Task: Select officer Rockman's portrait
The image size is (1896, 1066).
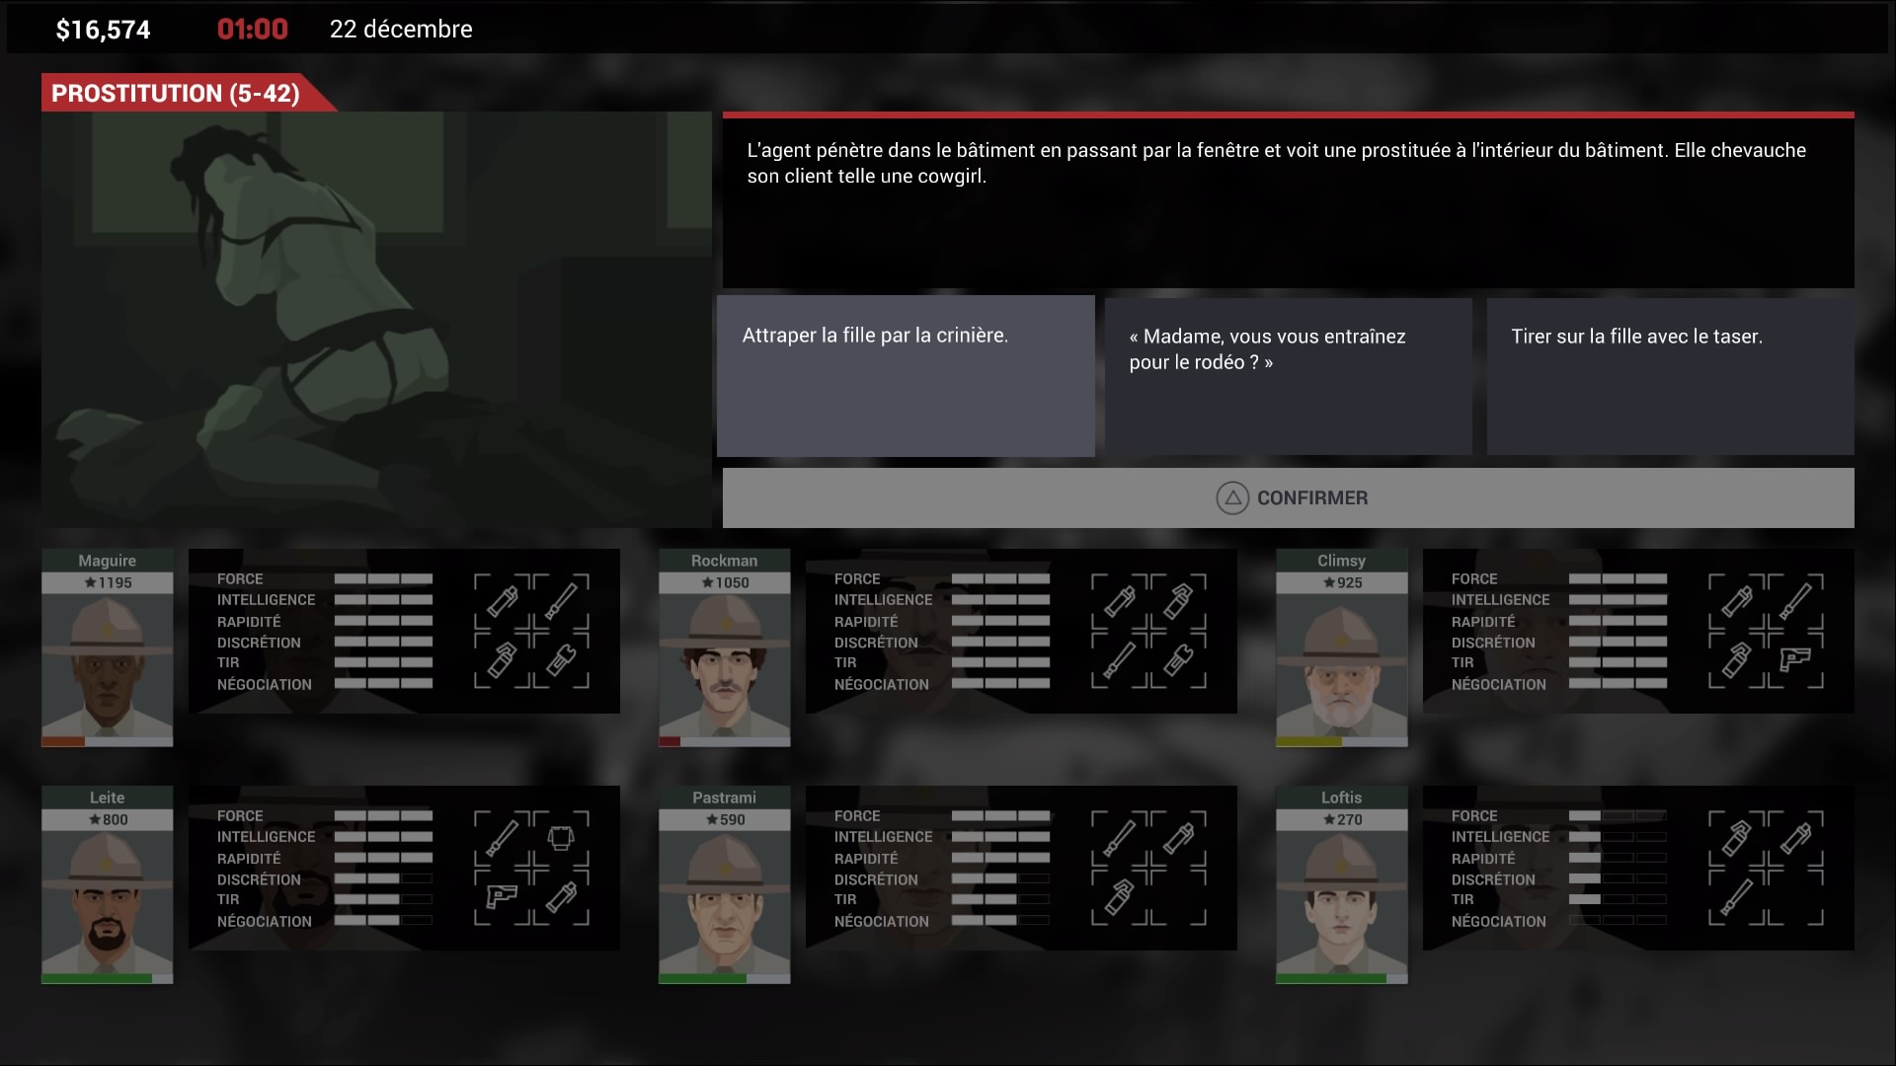Action: click(724, 665)
